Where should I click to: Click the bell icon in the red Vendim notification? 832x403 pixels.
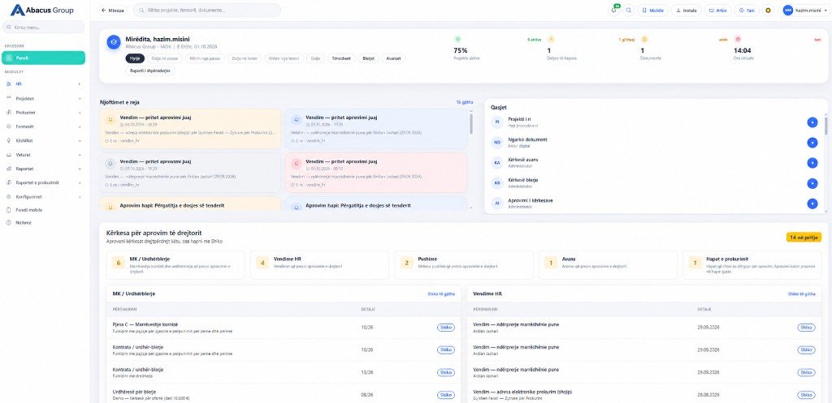point(297,163)
